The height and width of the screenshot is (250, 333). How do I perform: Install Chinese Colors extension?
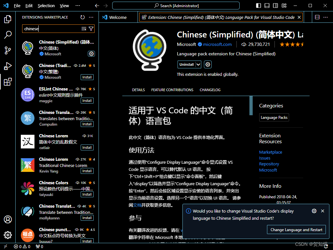pos(87,194)
